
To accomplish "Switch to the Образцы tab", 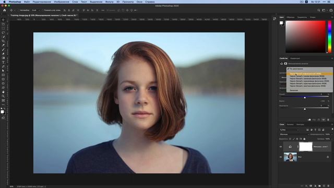I will click(x=290, y=17).
